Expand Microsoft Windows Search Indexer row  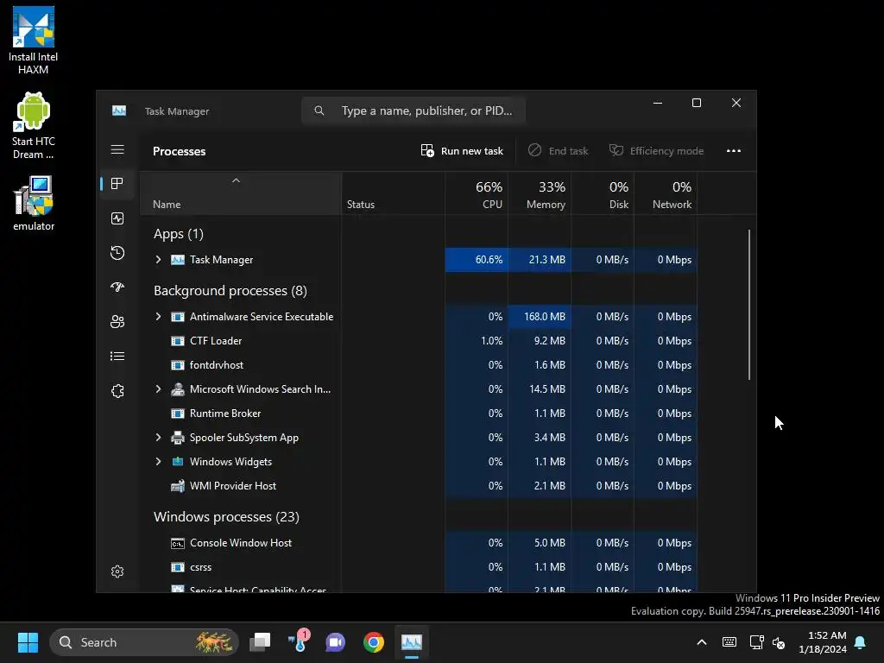[x=159, y=389]
